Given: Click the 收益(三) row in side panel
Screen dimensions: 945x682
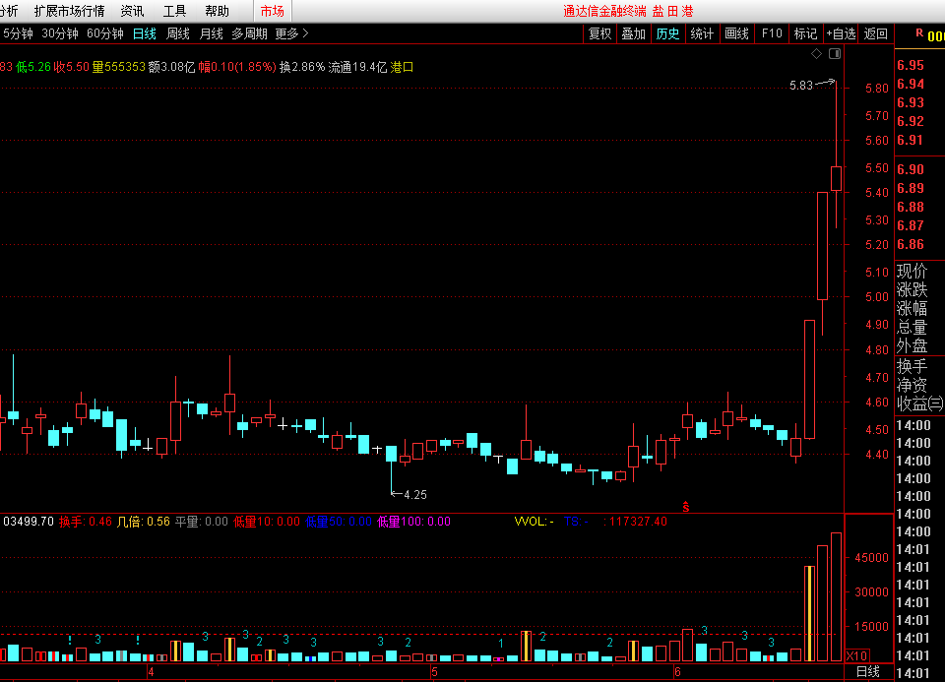Looking at the screenshot, I should (x=920, y=403).
